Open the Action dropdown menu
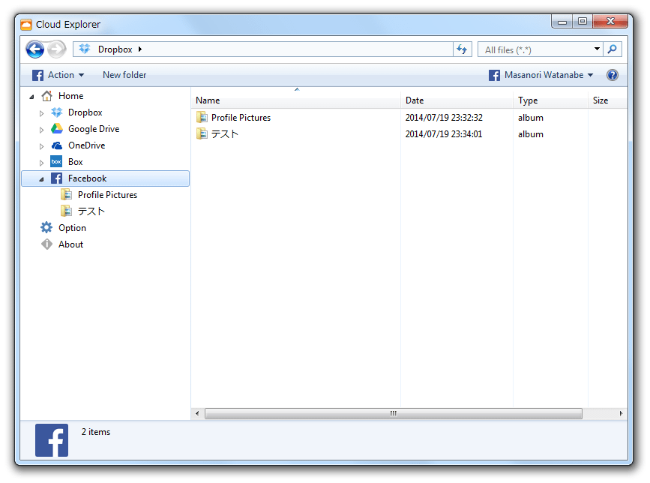650x483 pixels. [x=58, y=75]
